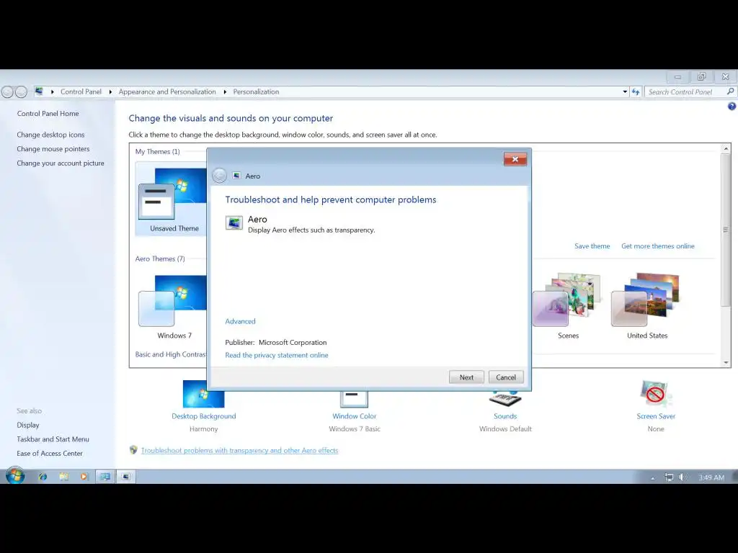The width and height of the screenshot is (738, 553).
Task: Open address bar history dropdown
Action: click(x=625, y=91)
